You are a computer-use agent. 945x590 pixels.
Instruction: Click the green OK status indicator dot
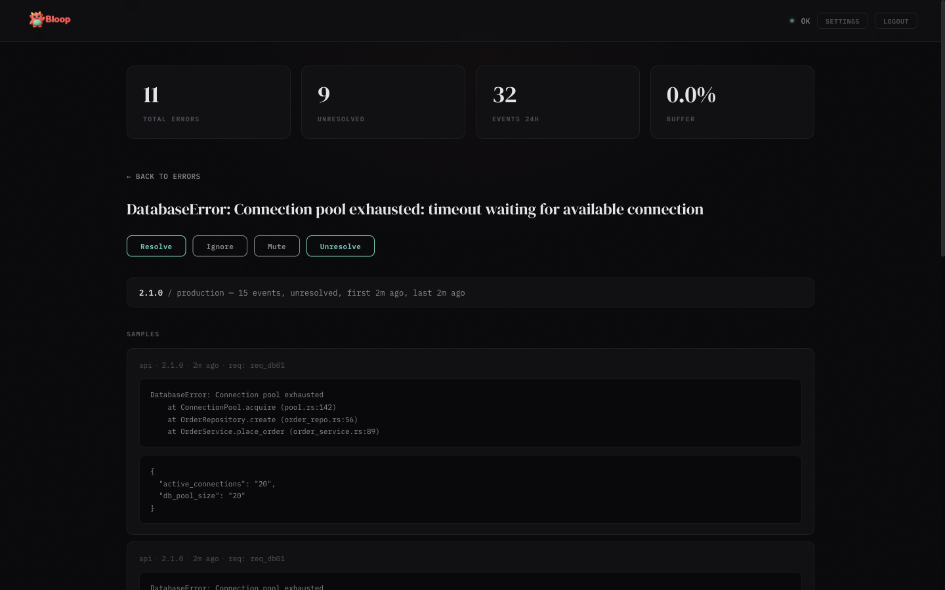pyautogui.click(x=792, y=21)
